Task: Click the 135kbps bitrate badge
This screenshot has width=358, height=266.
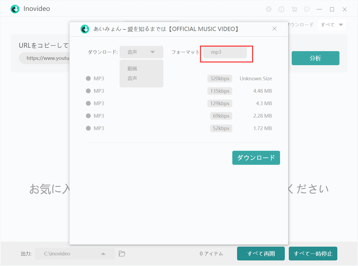Action: pos(220,91)
